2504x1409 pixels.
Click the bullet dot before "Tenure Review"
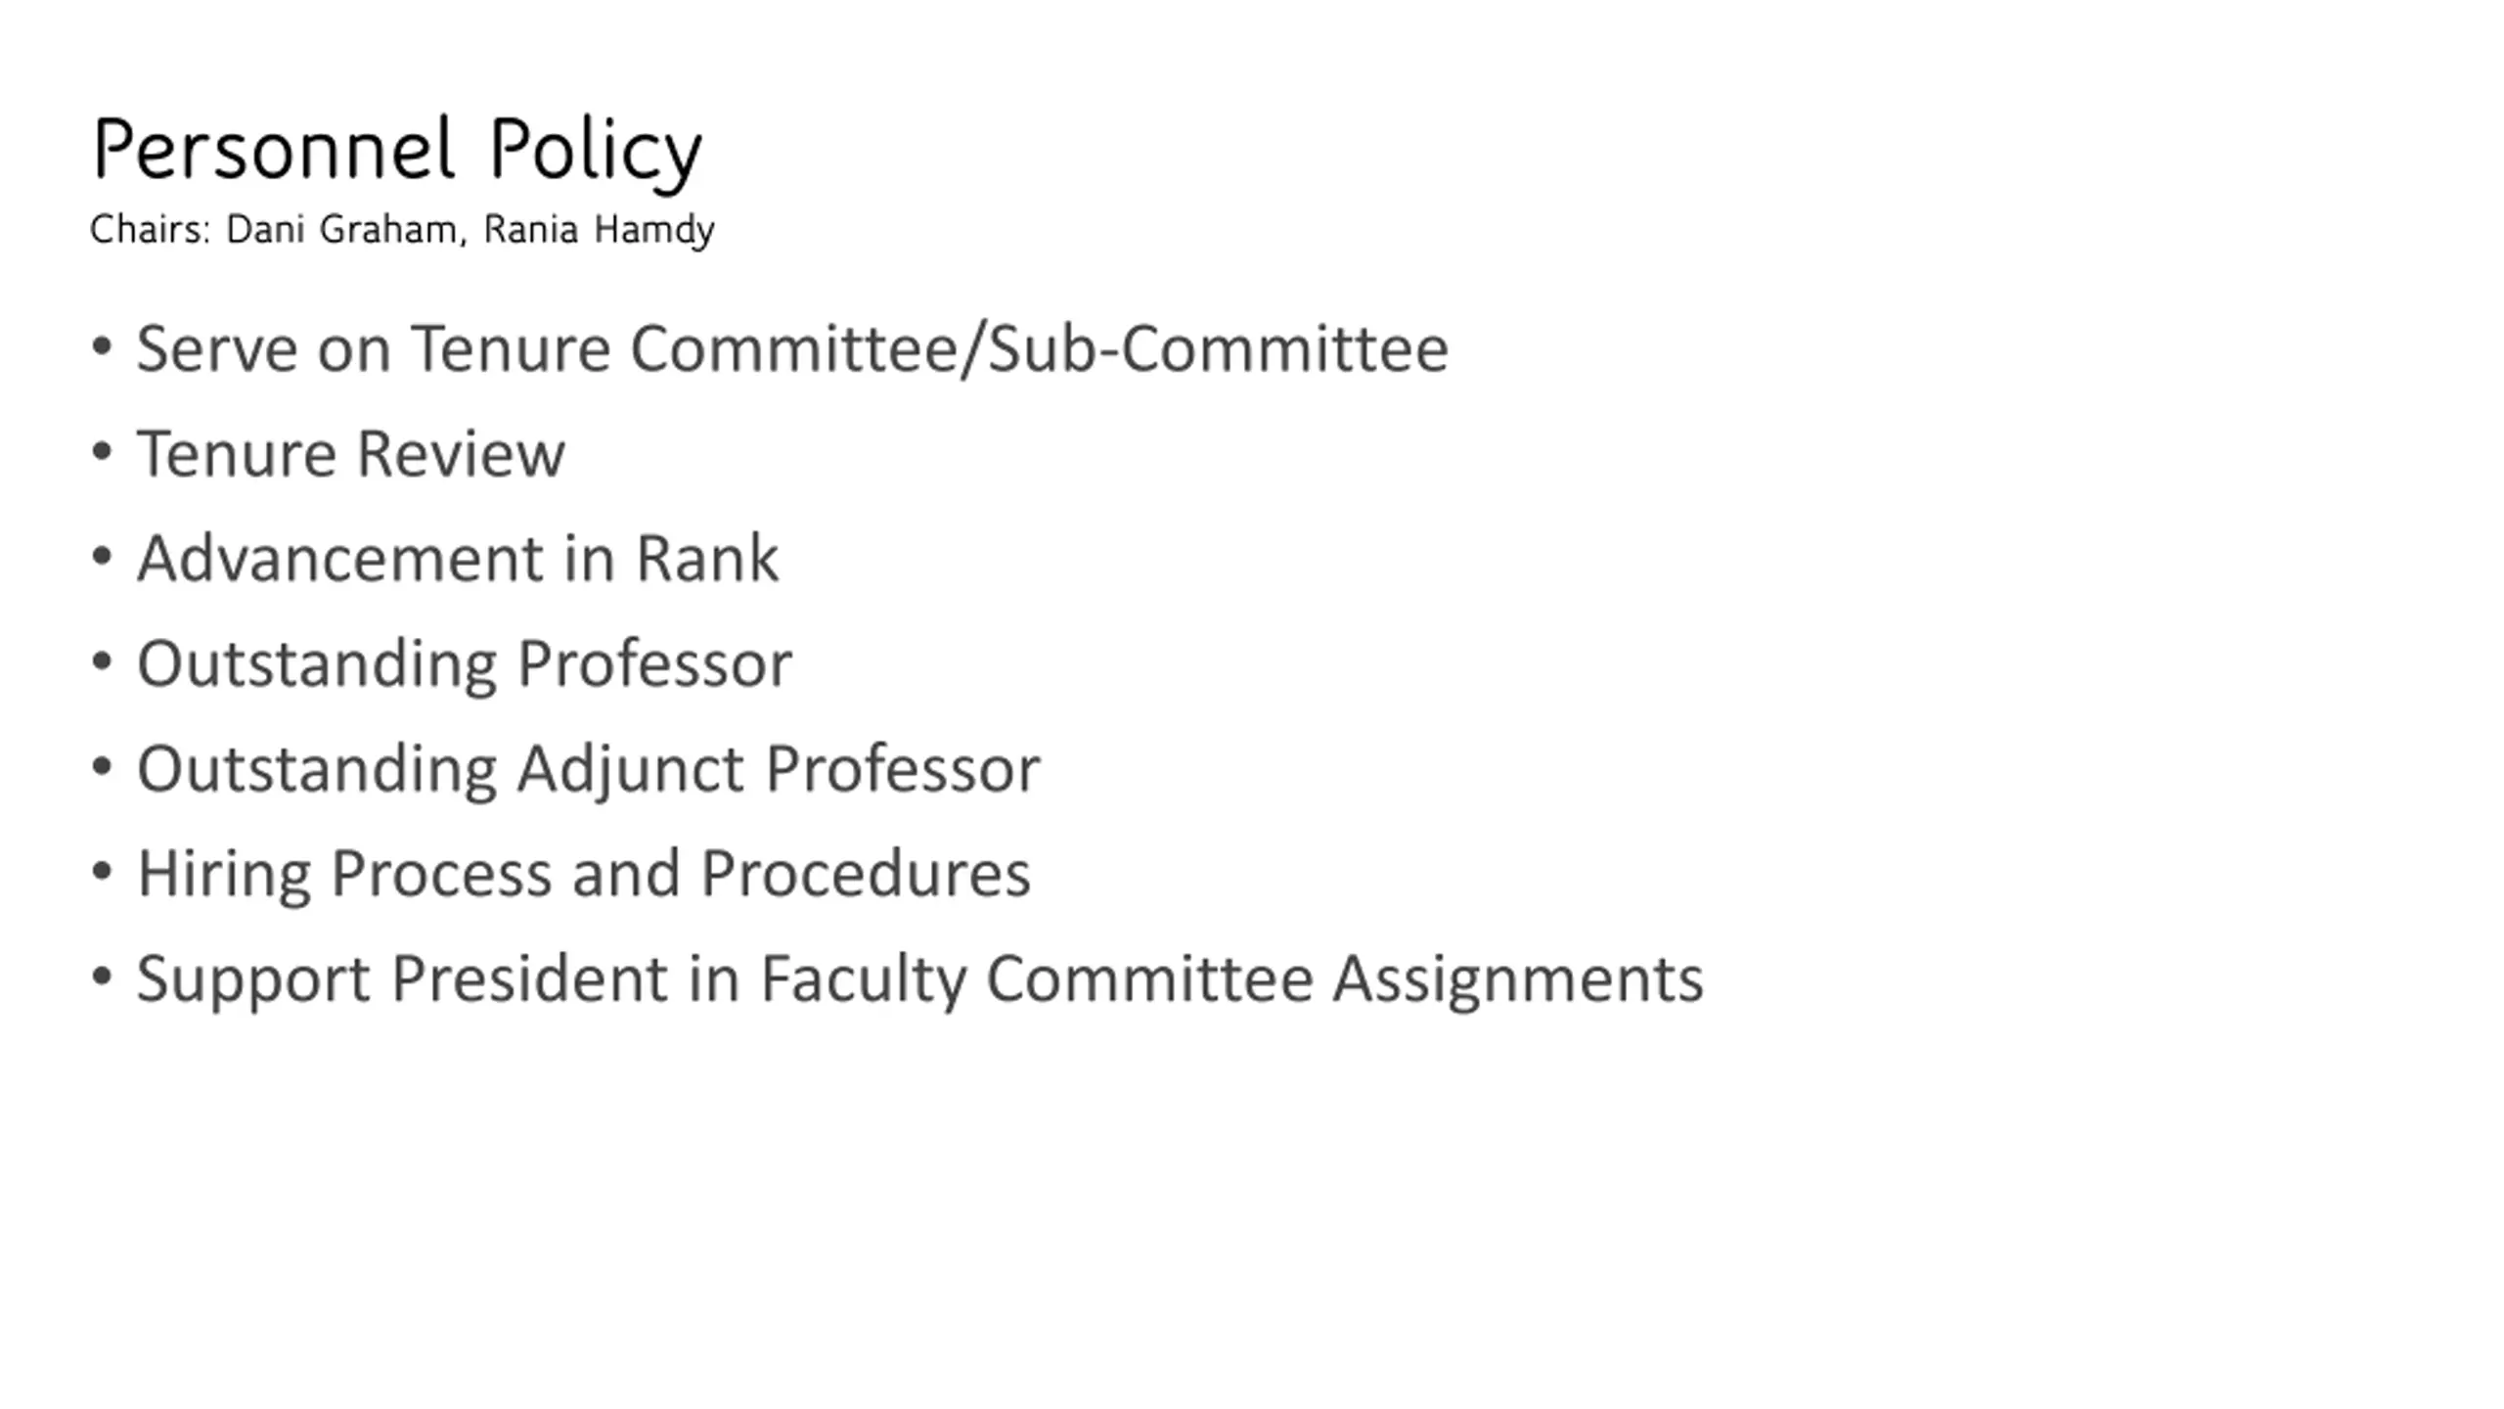(102, 454)
